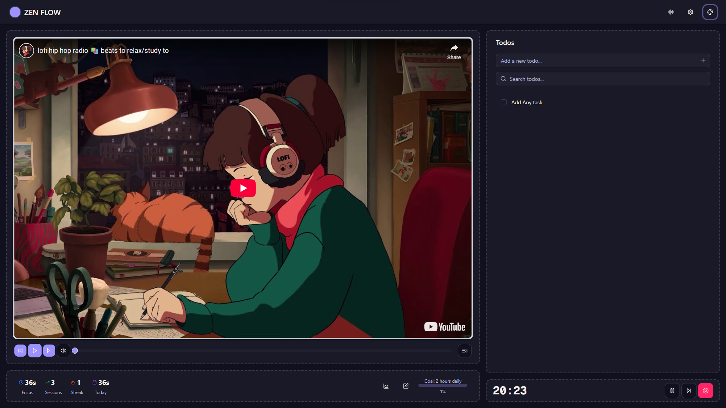726x408 pixels.
Task: Click the 1 Streak stat
Action: [x=77, y=387]
